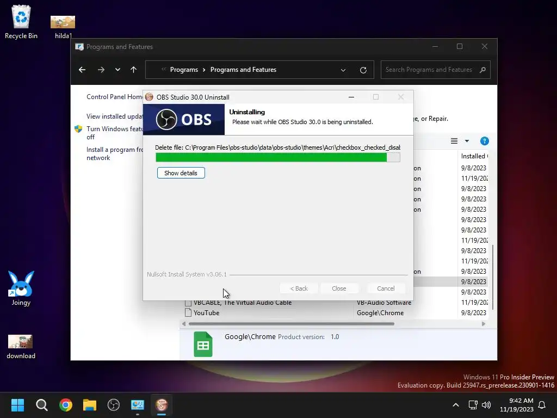Viewport: 557px width, 418px height.
Task: Click the left arrow of horizontal scrollbar
Action: 184,324
